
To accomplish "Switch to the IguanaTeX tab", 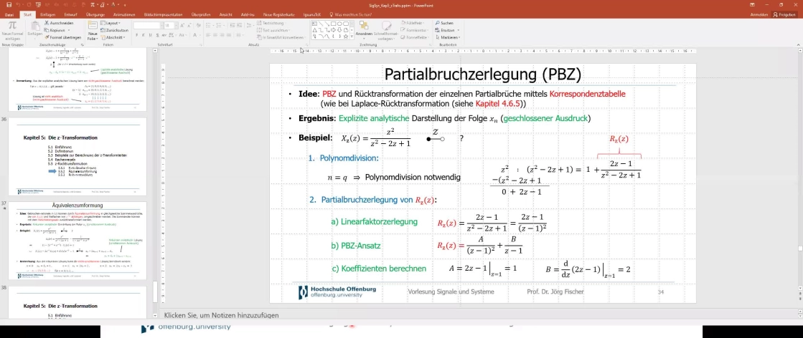I will click(312, 14).
